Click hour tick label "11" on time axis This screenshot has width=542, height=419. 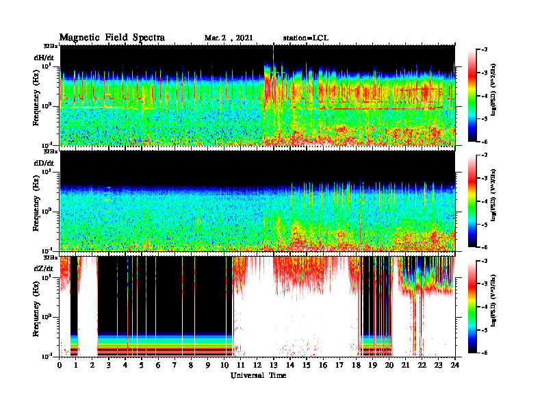241,365
